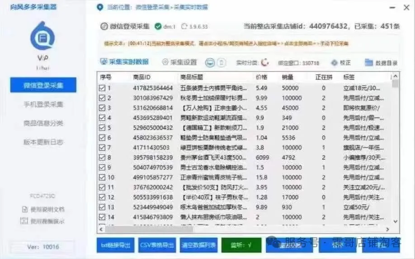This screenshot has height=259, width=415.
Task: Click the round computer icon beside 采集设置
Action: [x=210, y=62]
